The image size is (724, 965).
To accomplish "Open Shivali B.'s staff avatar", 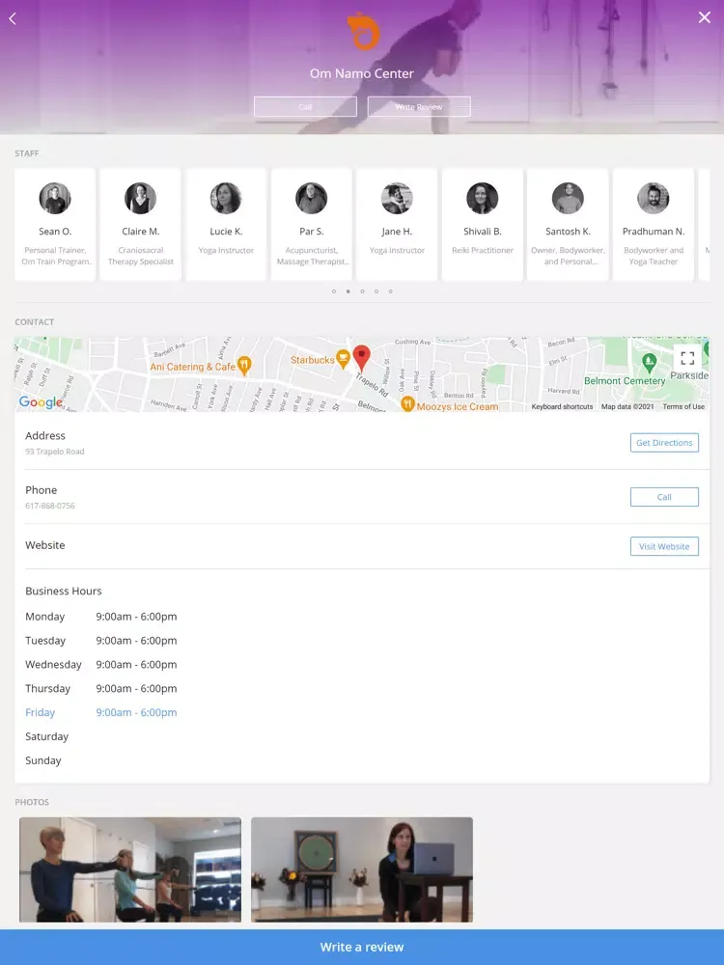I will tap(482, 198).
